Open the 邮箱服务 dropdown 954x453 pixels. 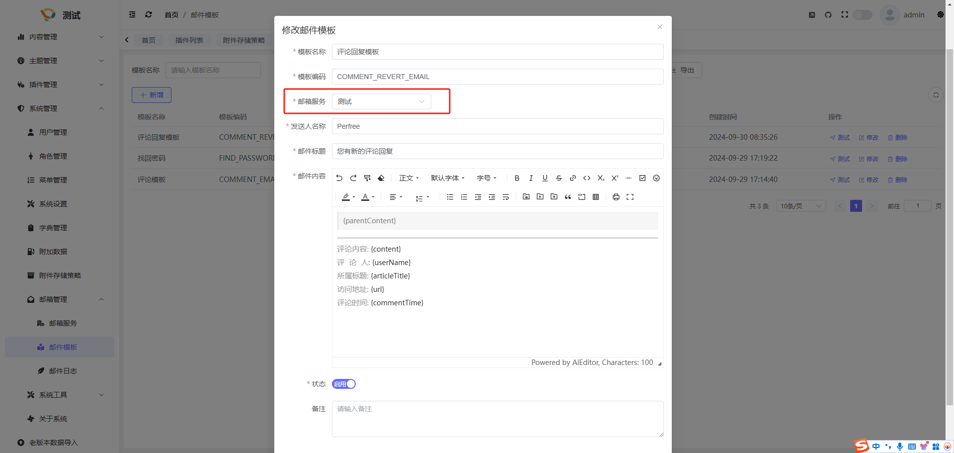click(x=381, y=101)
